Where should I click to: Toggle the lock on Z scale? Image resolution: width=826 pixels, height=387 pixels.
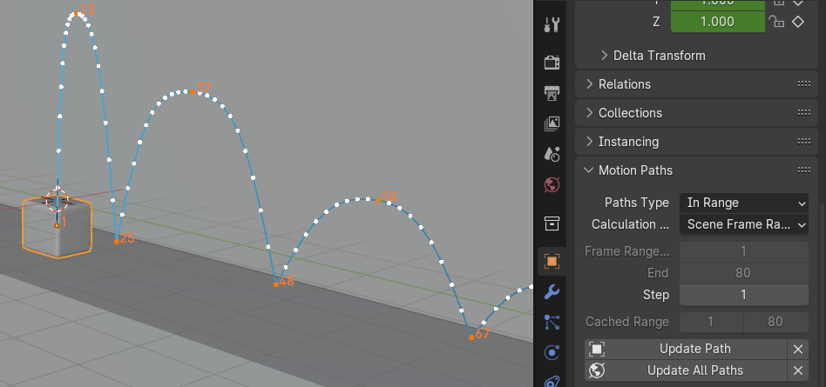[x=776, y=22]
